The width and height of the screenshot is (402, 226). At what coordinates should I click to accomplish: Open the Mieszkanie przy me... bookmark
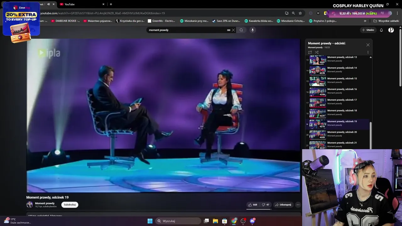[x=194, y=21]
